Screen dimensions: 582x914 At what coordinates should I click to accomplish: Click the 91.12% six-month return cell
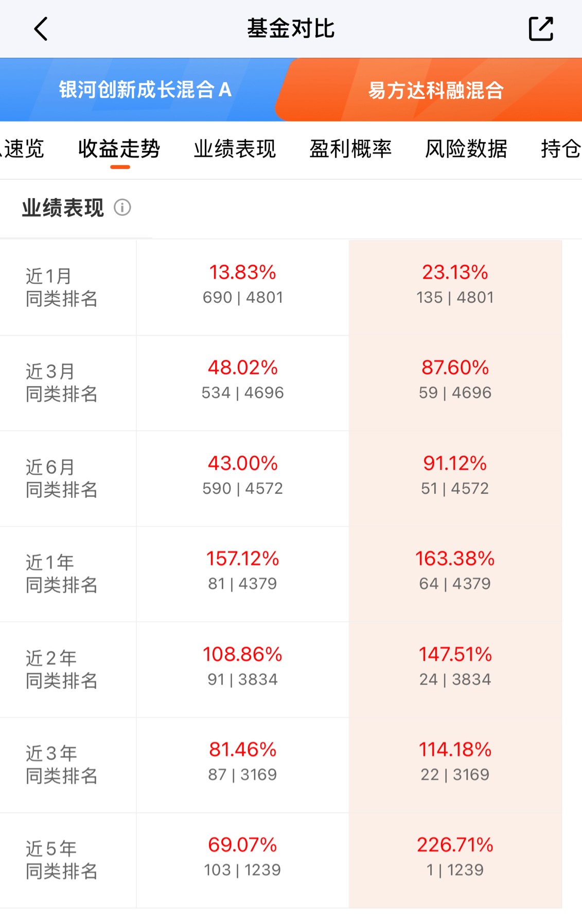455,479
